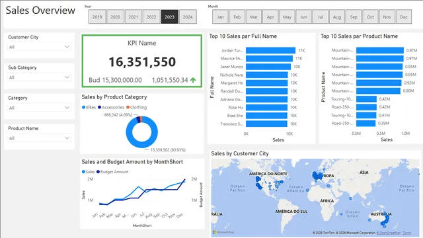Select year 2020 slicer button
This screenshot has width=423, height=238.
[x=115, y=17]
